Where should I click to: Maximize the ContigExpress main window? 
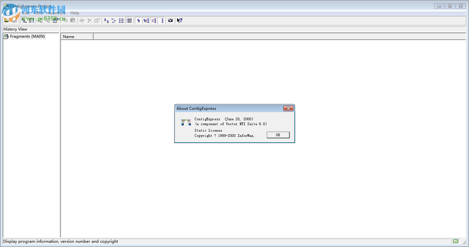click(450, 6)
